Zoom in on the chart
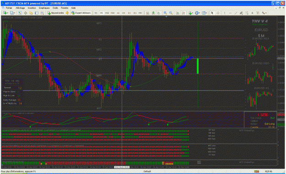The width and height of the screenshot is (286, 174). [165, 13]
